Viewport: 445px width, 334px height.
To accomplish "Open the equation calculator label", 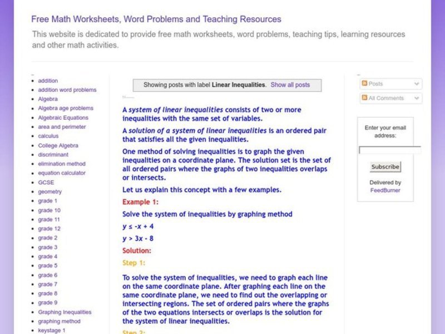I will click(63, 173).
